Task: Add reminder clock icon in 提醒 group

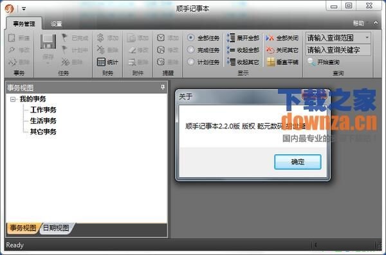Action: click(161, 38)
